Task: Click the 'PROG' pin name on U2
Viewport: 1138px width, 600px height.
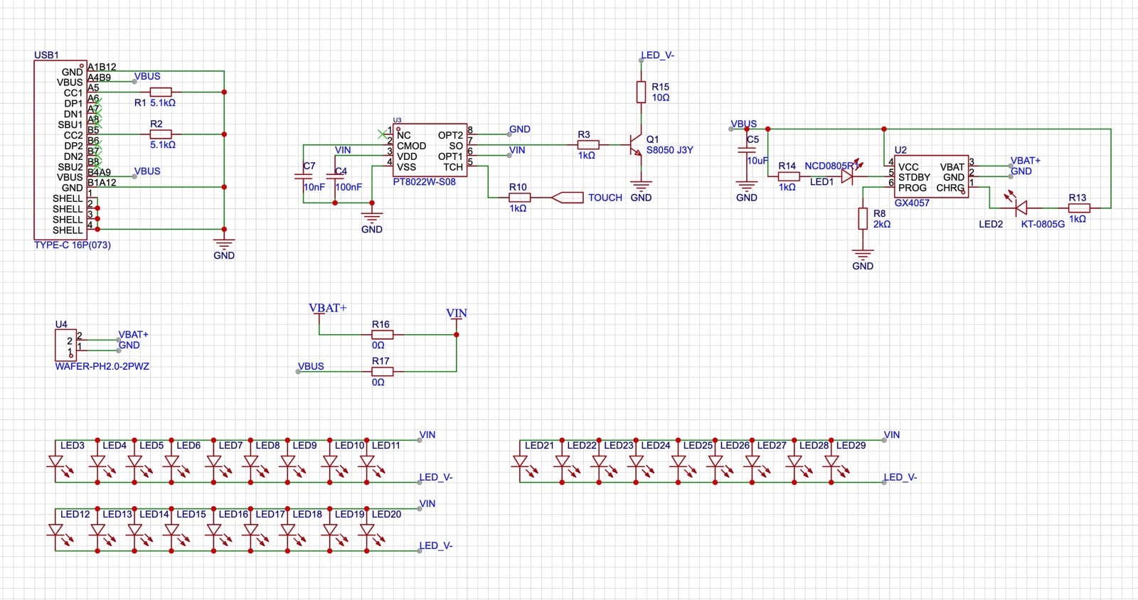Action: pos(913,188)
